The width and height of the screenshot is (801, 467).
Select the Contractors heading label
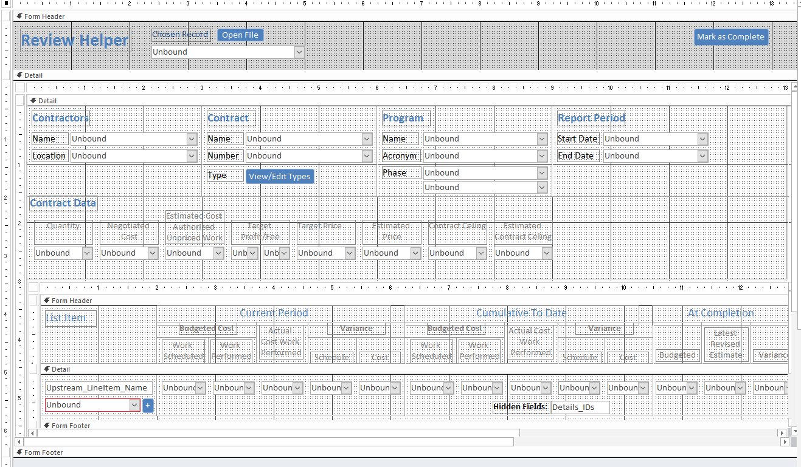click(x=60, y=118)
